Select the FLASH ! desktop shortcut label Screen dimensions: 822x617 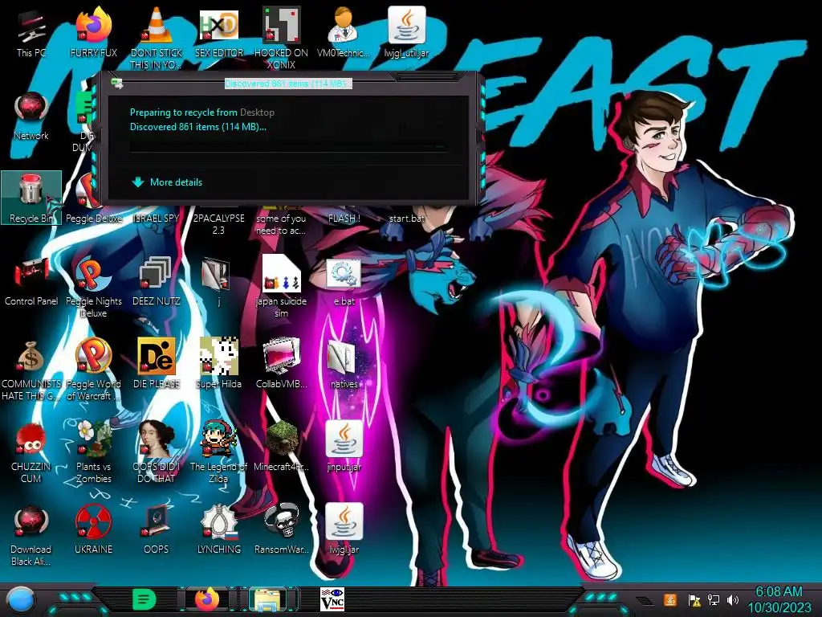pyautogui.click(x=344, y=219)
